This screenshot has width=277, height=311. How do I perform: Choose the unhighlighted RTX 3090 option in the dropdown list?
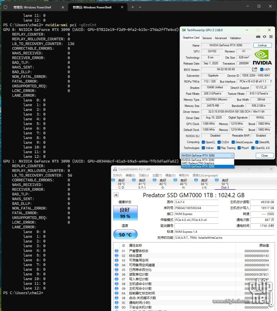207,160
